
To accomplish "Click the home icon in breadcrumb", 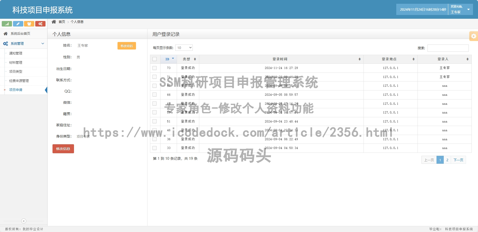I will [54, 22].
